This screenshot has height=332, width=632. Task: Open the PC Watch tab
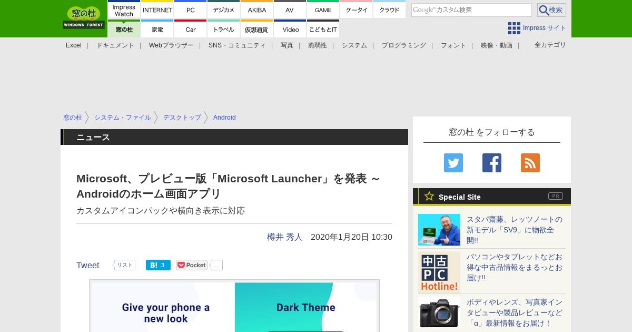click(191, 10)
